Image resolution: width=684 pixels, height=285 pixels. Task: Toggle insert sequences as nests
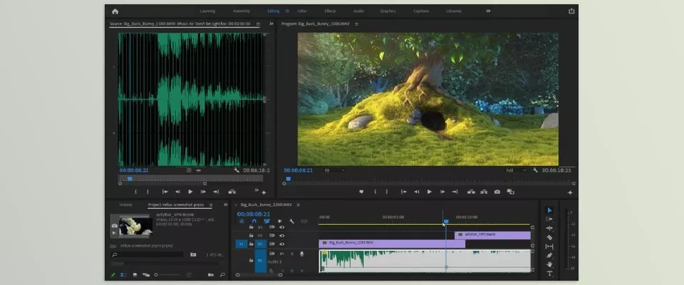(x=242, y=222)
